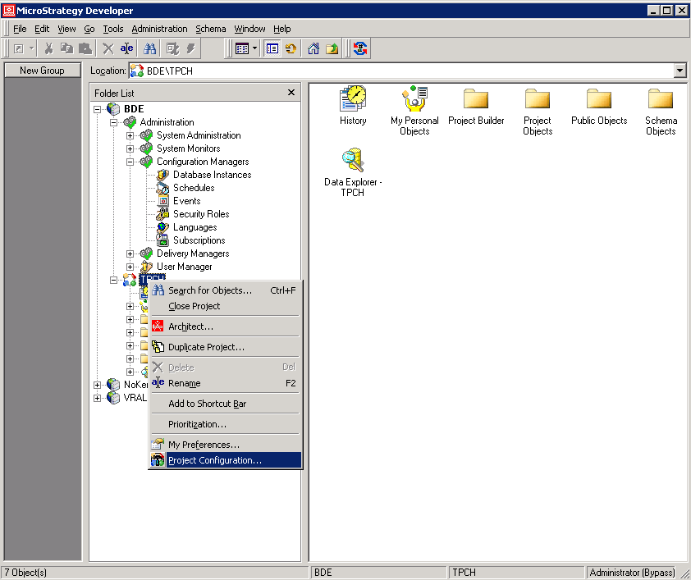The width and height of the screenshot is (691, 580).
Task: Click the binoculars Search toolbar icon
Action: coord(150,48)
